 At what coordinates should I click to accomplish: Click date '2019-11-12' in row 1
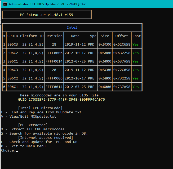pos(75,45)
